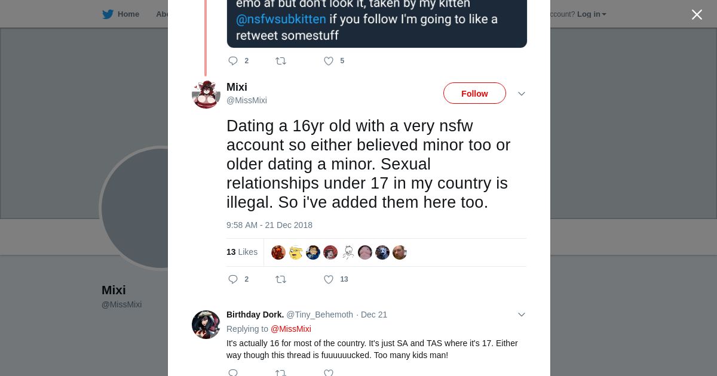717x376 pixels.
Task: Close the tweet overlay
Action: (697, 15)
